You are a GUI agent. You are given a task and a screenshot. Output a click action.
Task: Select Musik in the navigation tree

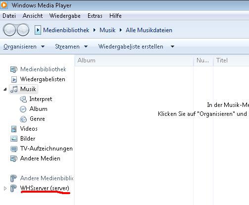pos(28,89)
